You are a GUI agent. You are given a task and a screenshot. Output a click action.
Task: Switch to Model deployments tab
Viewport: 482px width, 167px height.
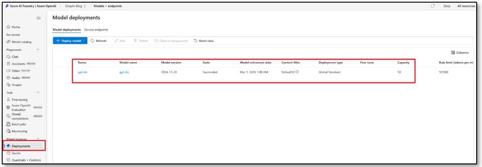(x=67, y=30)
